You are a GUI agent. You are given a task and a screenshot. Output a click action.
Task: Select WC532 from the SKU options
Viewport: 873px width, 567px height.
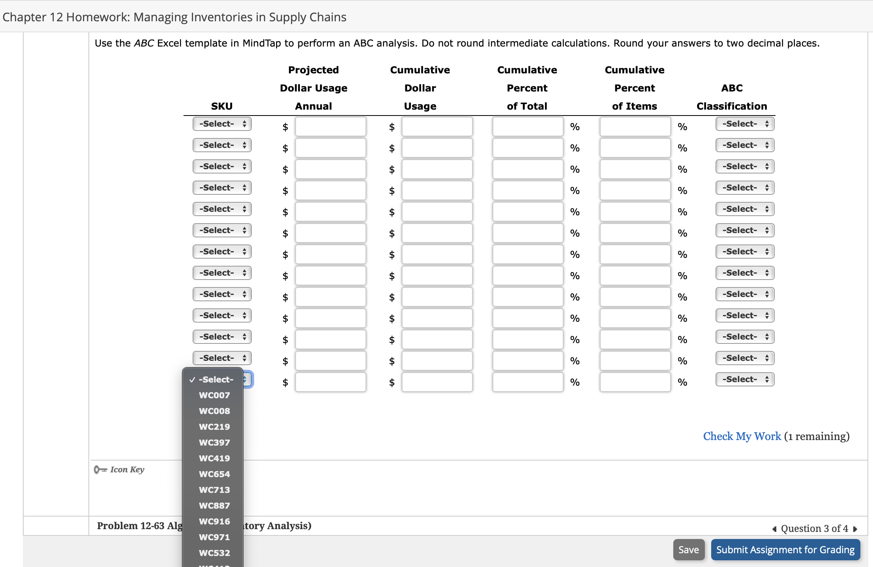click(x=215, y=553)
